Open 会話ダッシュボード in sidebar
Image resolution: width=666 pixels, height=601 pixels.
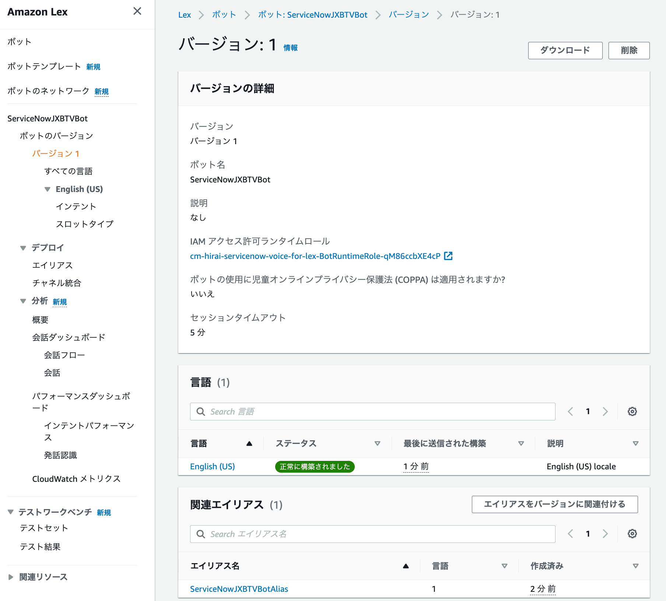click(x=69, y=337)
